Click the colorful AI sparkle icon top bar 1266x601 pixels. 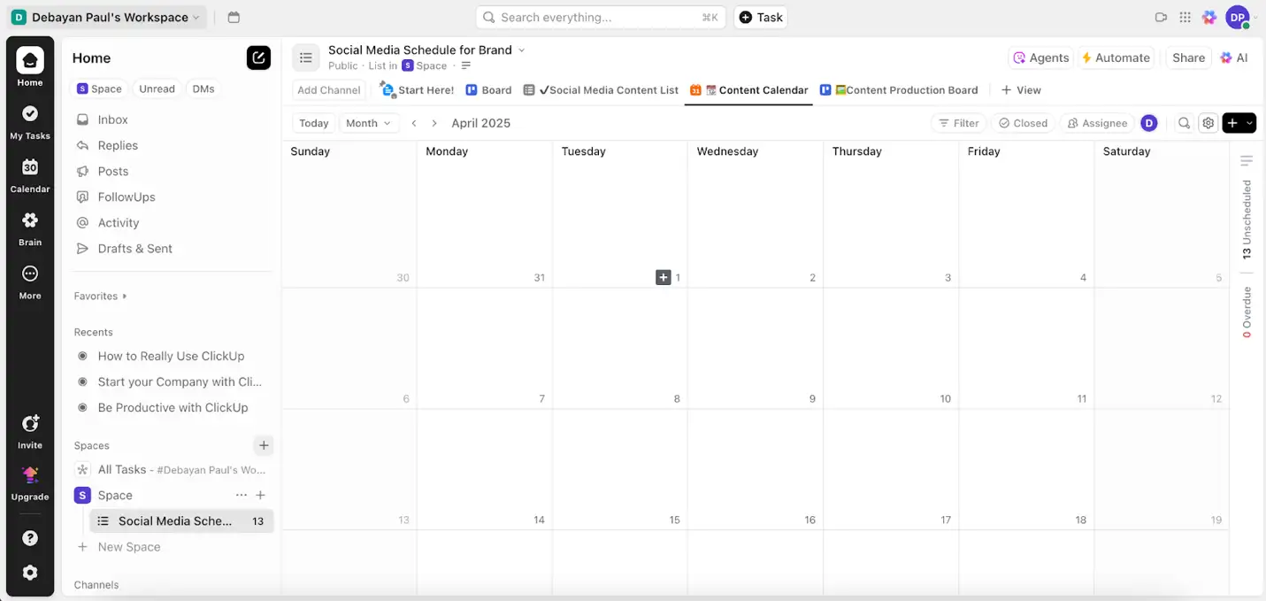pos(1208,17)
